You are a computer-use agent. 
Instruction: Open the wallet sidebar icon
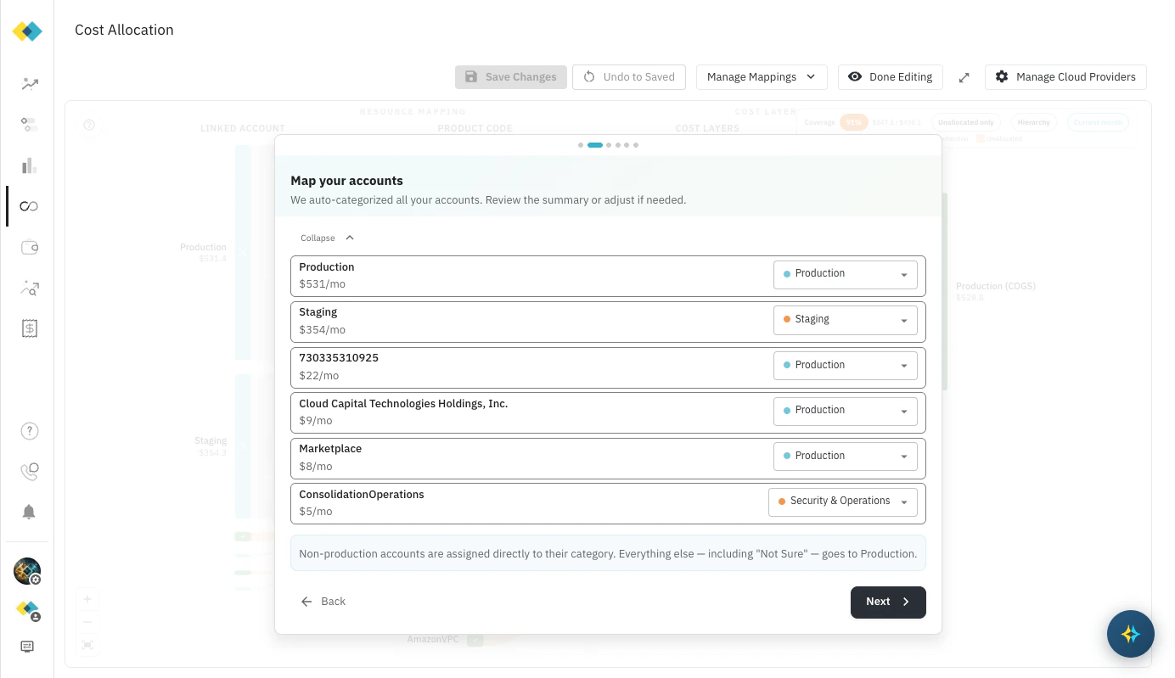point(30,248)
